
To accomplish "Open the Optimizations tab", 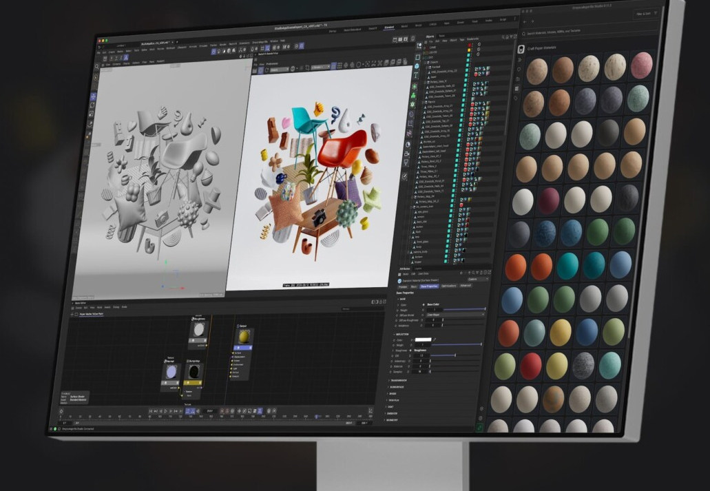I will tap(448, 286).
